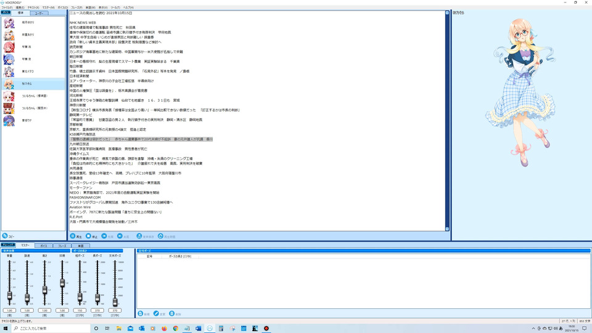The image size is (592, 333).
Task: Click the 再生時間 (playback time) icon
Action: click(x=160, y=236)
